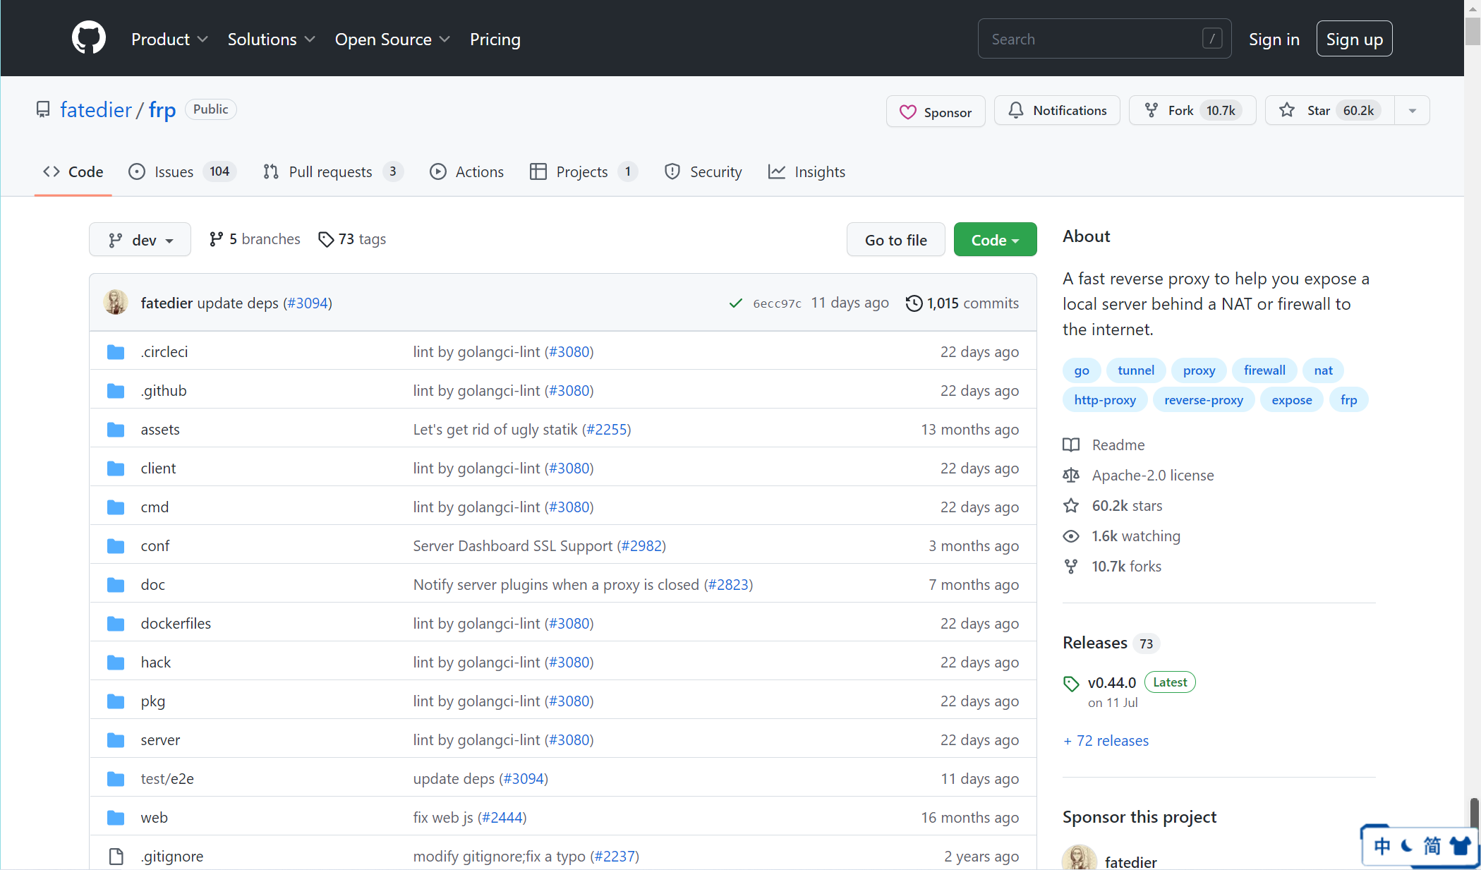Click the 'firewall' topic tag
The height and width of the screenshot is (870, 1481).
point(1264,370)
